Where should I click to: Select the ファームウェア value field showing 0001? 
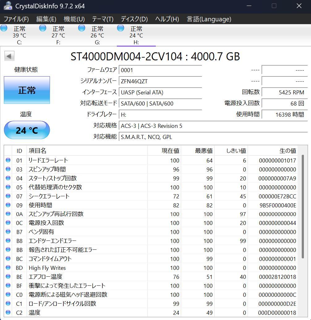point(160,70)
